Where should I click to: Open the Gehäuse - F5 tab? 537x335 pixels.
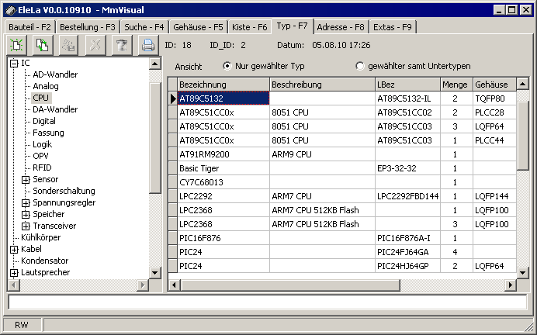[x=196, y=27]
